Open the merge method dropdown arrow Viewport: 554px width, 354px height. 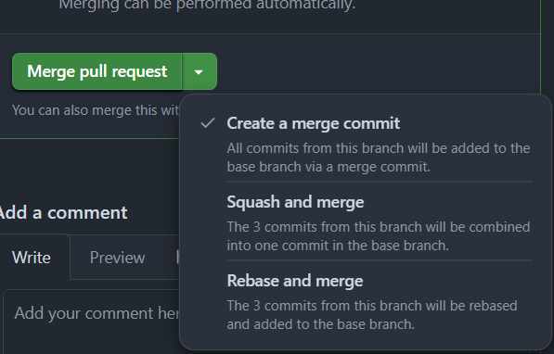[x=200, y=71]
